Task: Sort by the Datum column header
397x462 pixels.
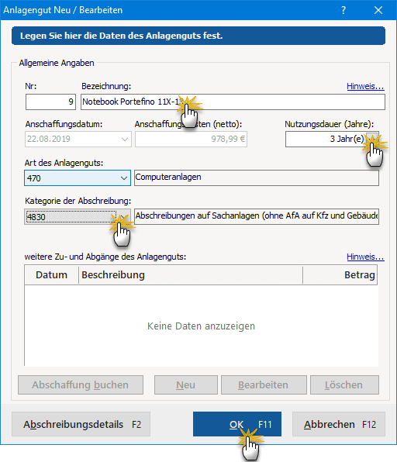Action: (52, 275)
